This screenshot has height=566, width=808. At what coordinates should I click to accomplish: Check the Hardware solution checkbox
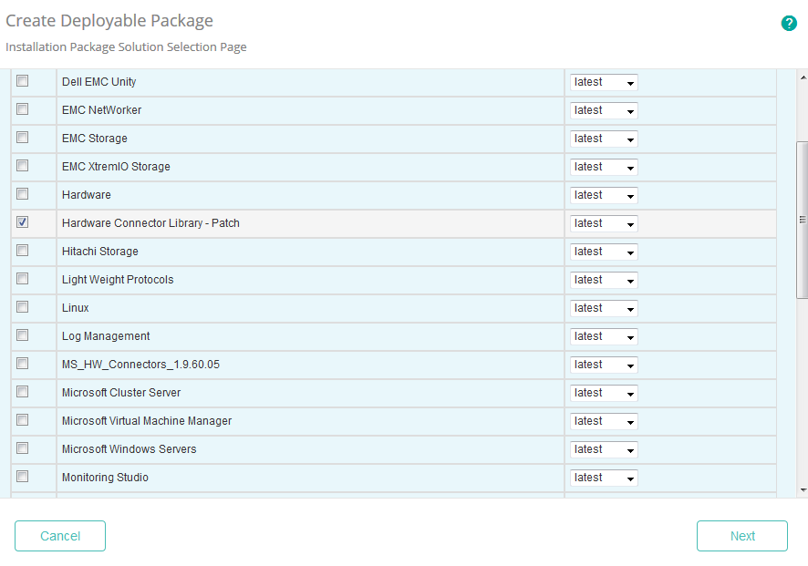22,193
